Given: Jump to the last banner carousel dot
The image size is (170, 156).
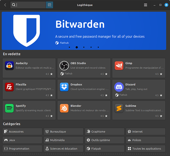Looking at the screenshot, I should click(x=98, y=47).
